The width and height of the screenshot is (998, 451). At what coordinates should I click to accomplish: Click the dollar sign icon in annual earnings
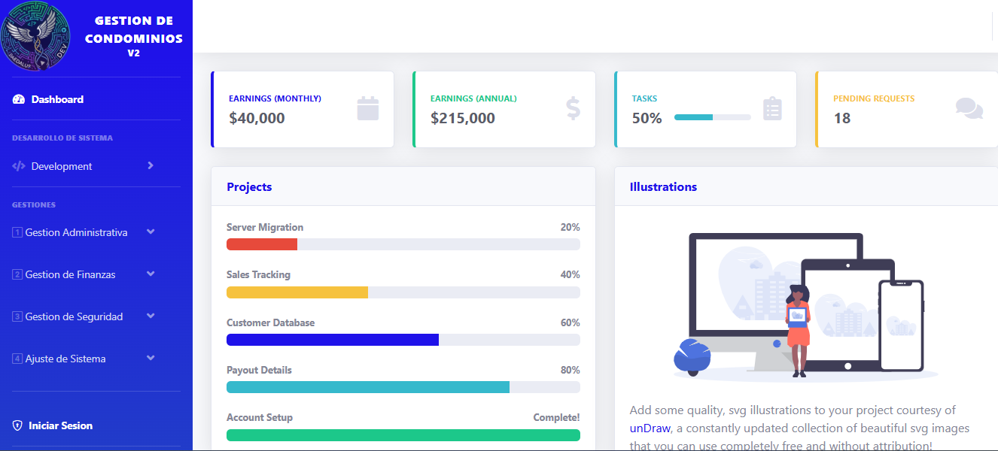click(x=573, y=109)
